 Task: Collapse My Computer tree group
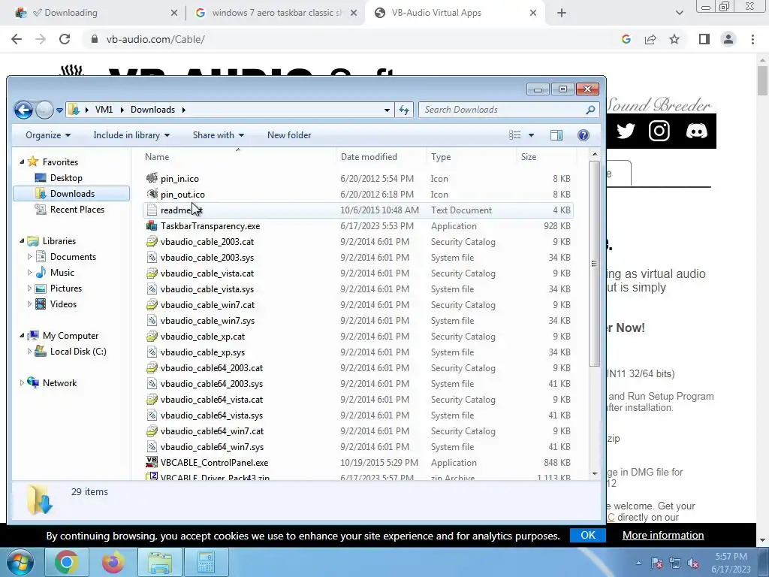click(22, 336)
